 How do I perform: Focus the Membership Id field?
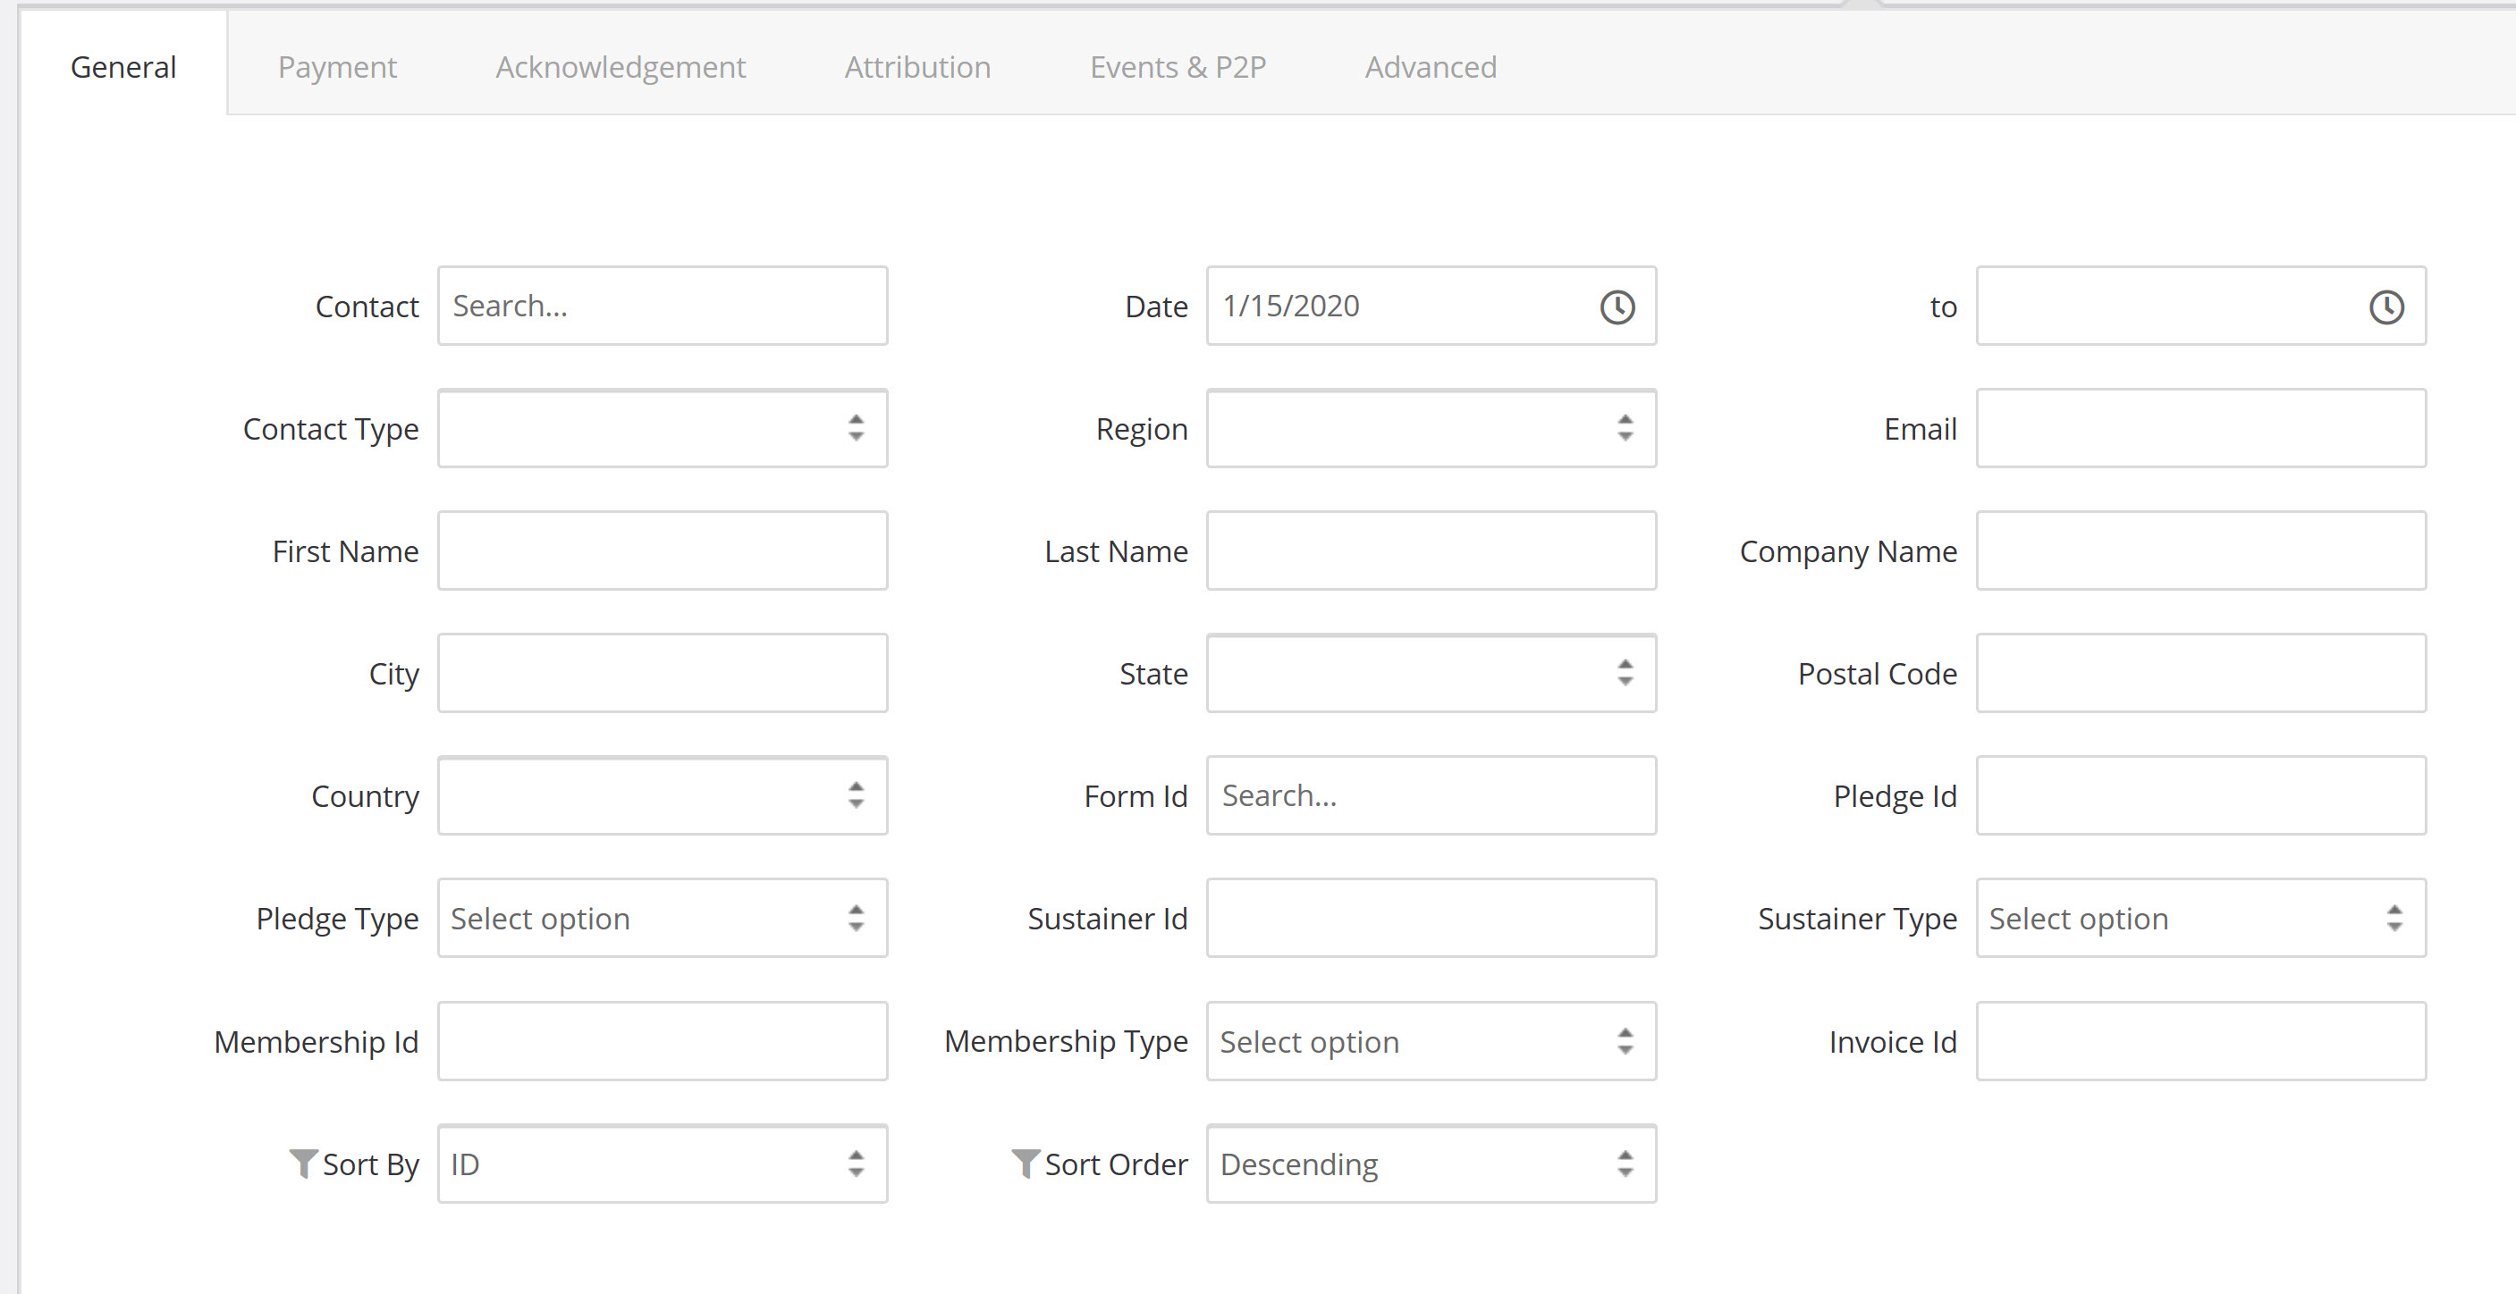pyautogui.click(x=663, y=1041)
